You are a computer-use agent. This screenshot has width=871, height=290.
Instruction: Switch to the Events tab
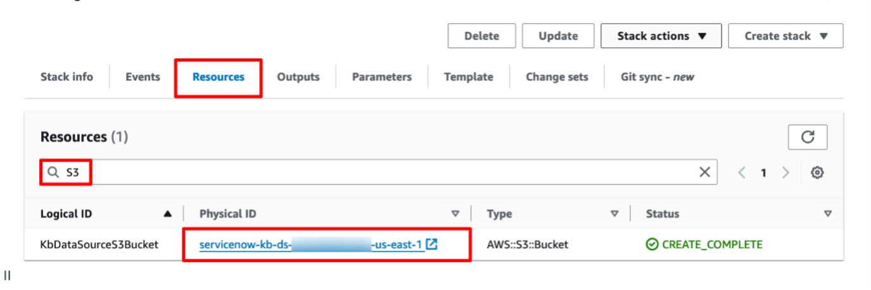[143, 77]
